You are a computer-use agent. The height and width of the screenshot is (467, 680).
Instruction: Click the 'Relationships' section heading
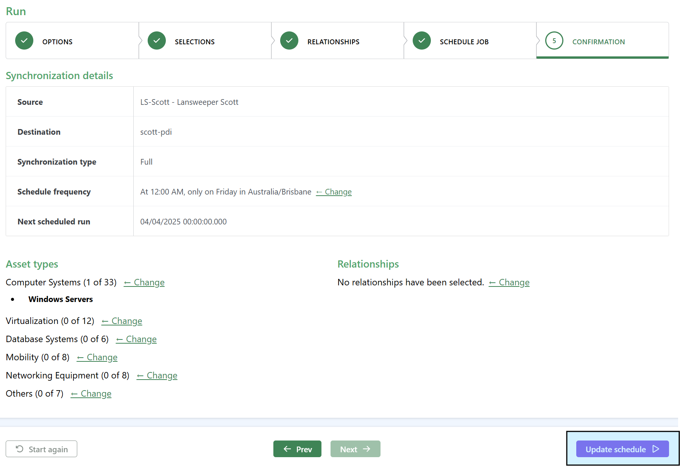368,264
